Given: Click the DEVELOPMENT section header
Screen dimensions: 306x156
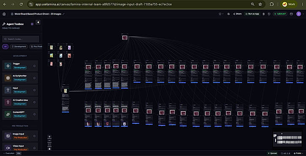Looking at the screenshot, I should point(20,56).
